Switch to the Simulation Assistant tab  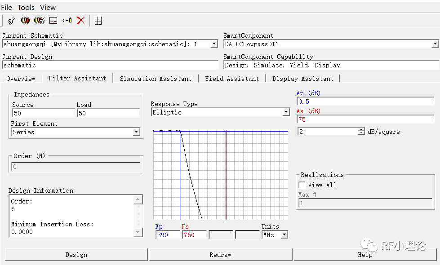pyautogui.click(x=156, y=79)
